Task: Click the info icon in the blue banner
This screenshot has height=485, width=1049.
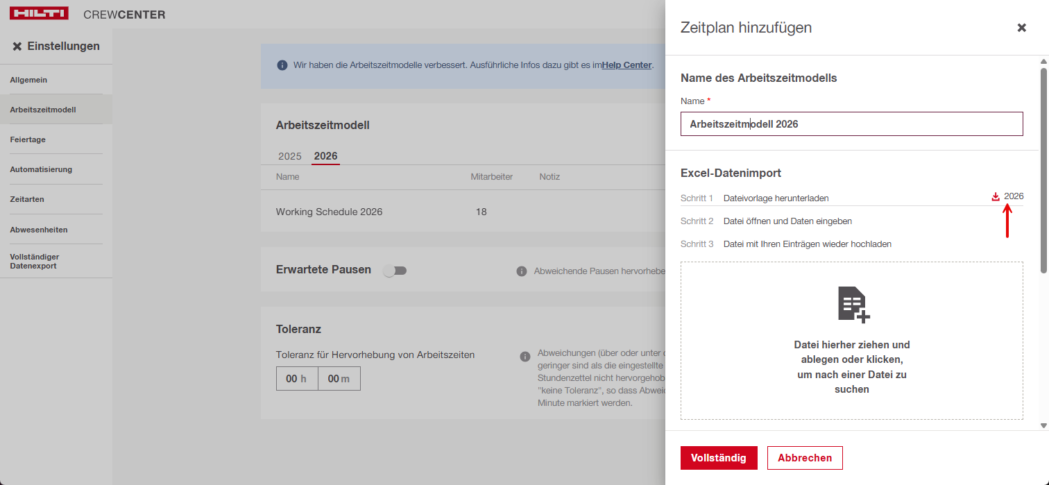Action: [282, 65]
